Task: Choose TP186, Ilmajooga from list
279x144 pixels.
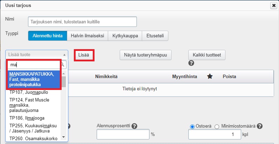Action: click(34, 118)
